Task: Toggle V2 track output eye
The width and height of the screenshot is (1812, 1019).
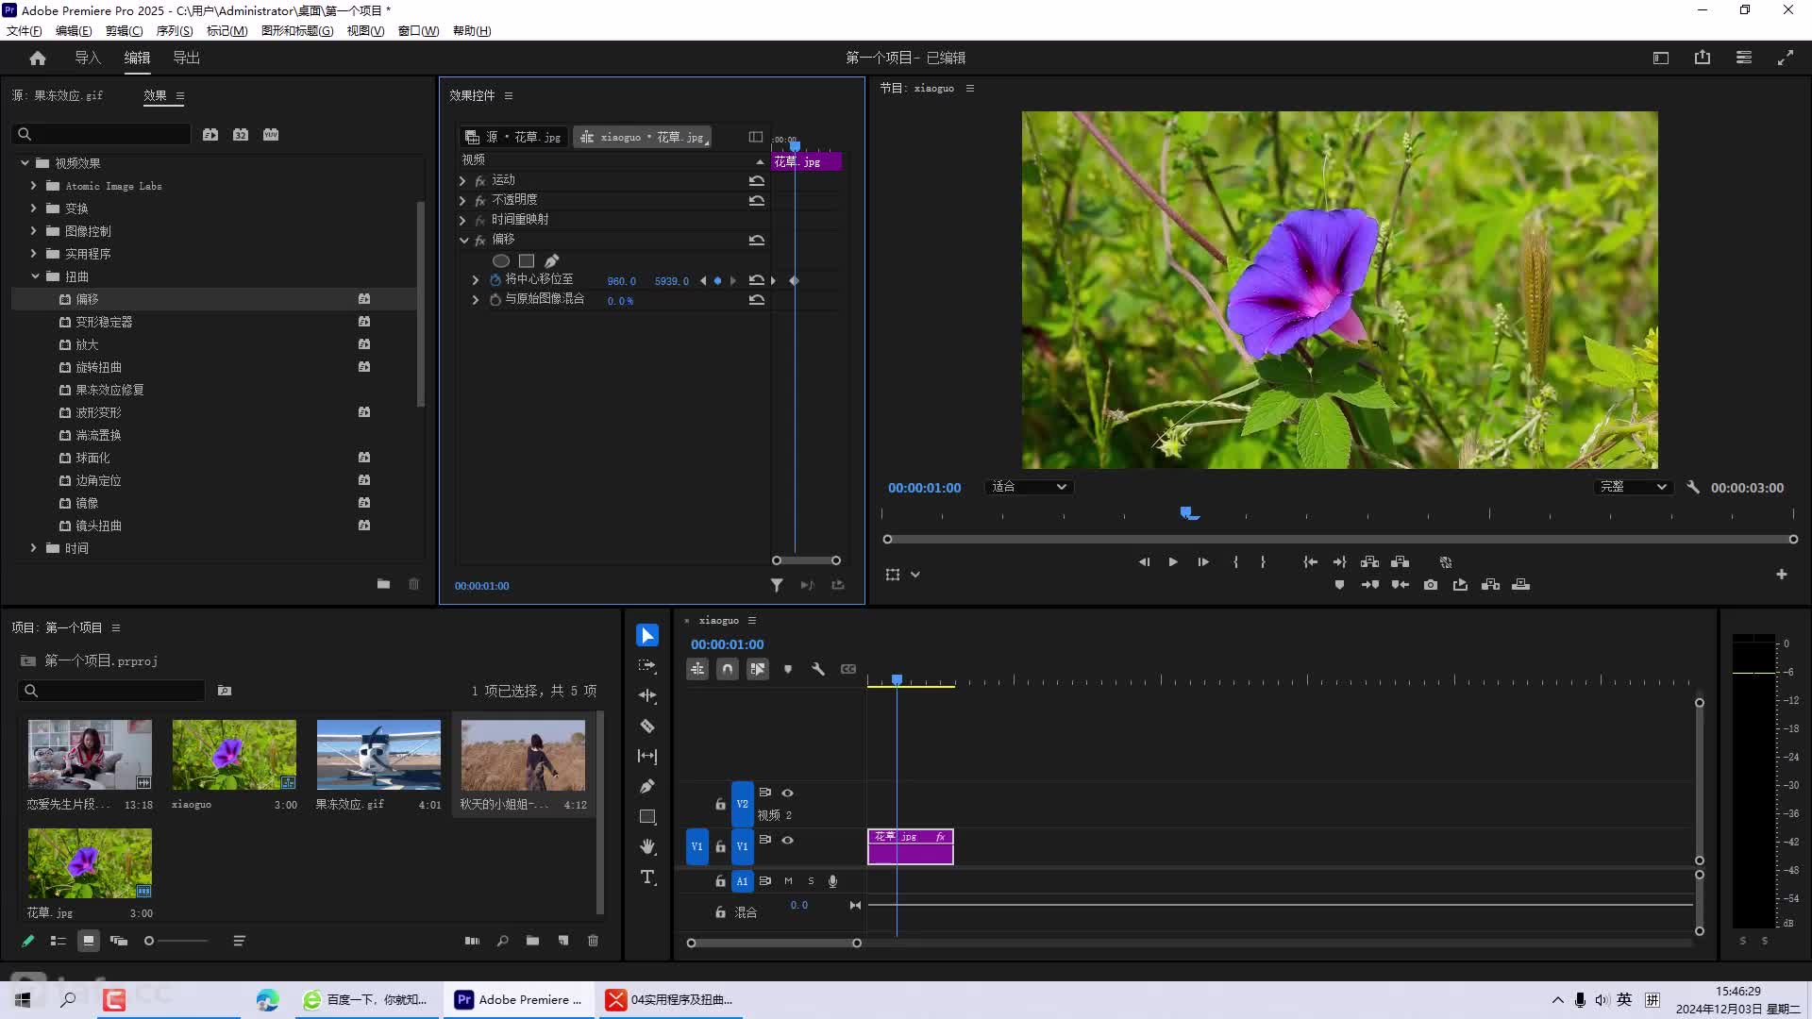Action: point(787,793)
